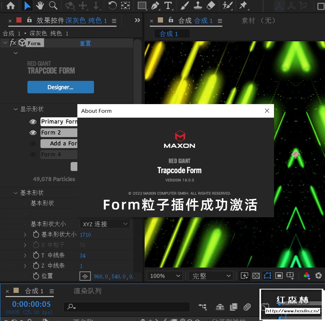
Task: Click the Home icon in toolbar
Action: coord(10,6)
